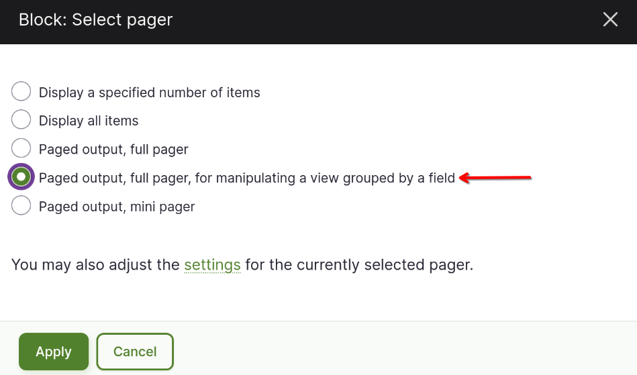Choose the 'Display all items' radio button

coord(21,119)
